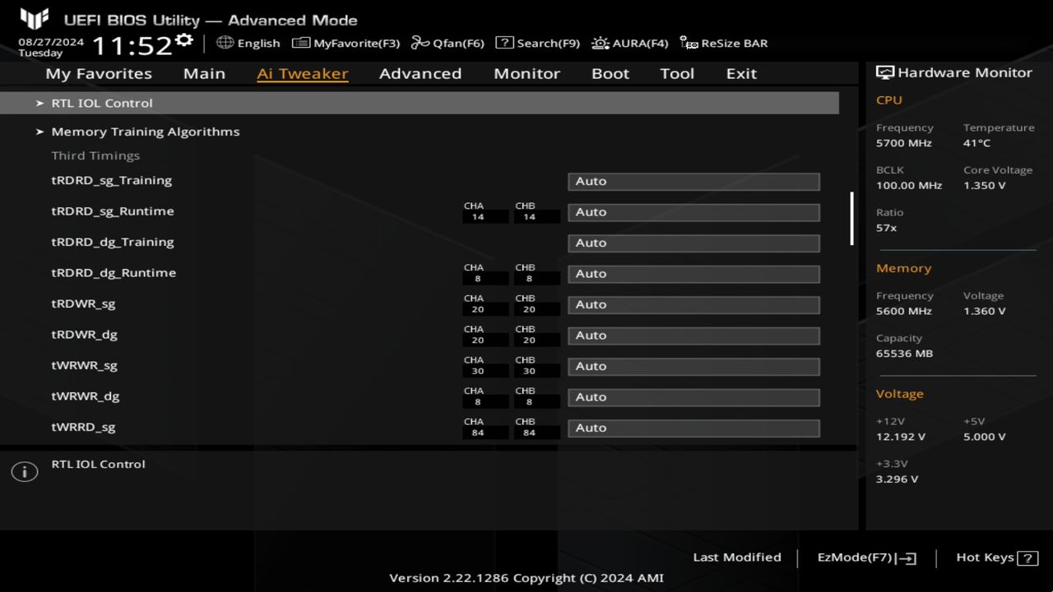The image size is (1053, 592).
Task: Select the tWRWR_sg label
Action: coord(84,365)
